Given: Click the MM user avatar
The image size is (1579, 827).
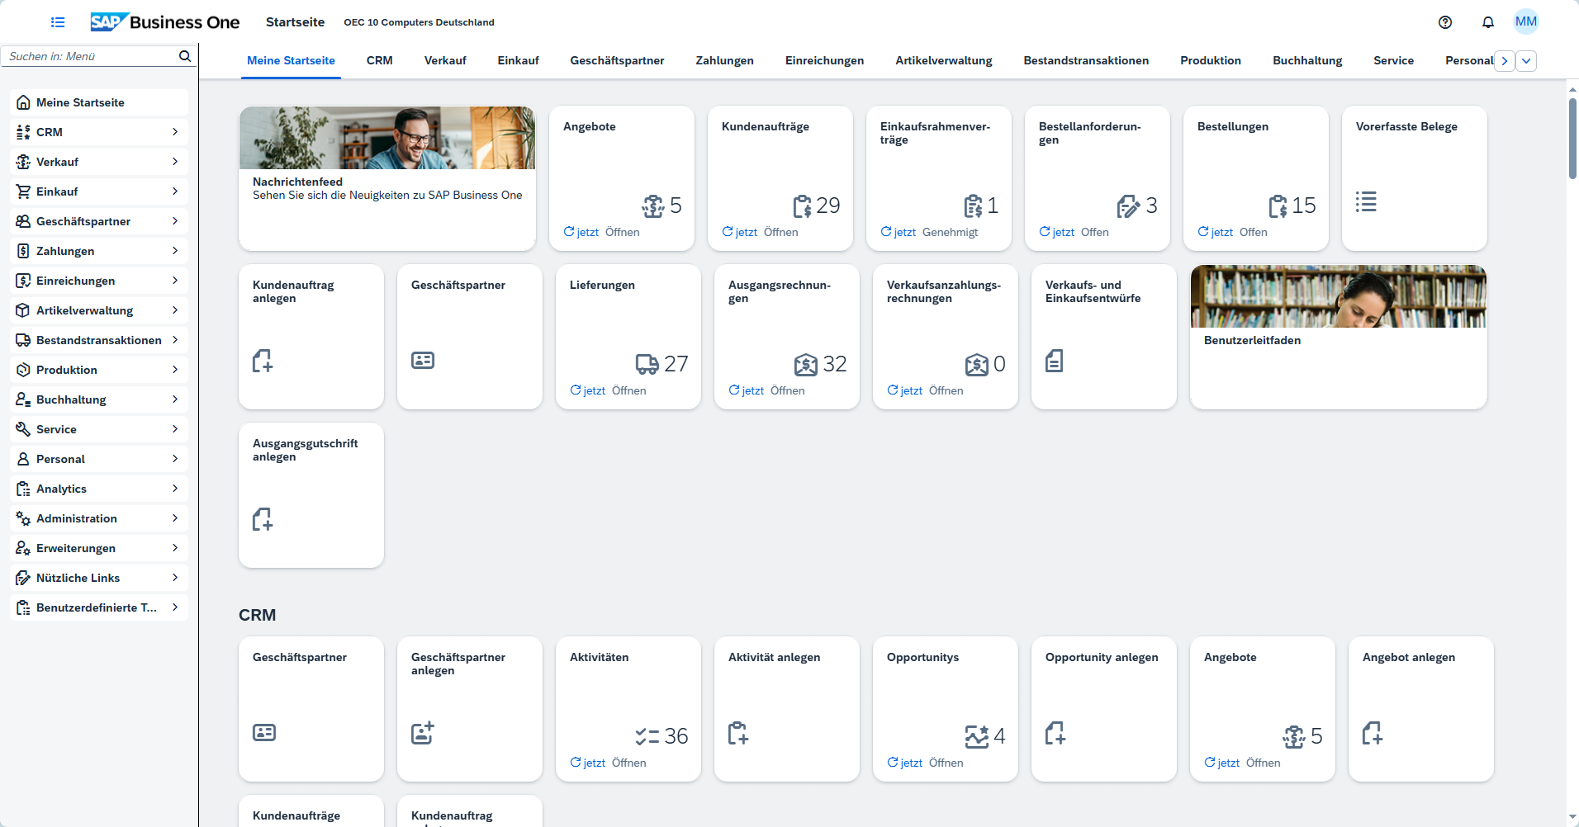Looking at the screenshot, I should tap(1525, 22).
